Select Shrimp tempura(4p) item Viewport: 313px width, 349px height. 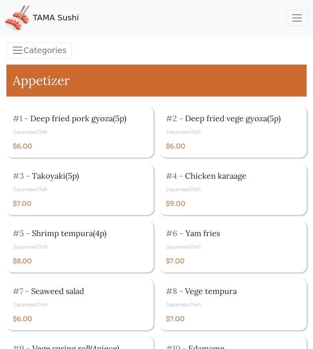pyautogui.click(x=80, y=247)
